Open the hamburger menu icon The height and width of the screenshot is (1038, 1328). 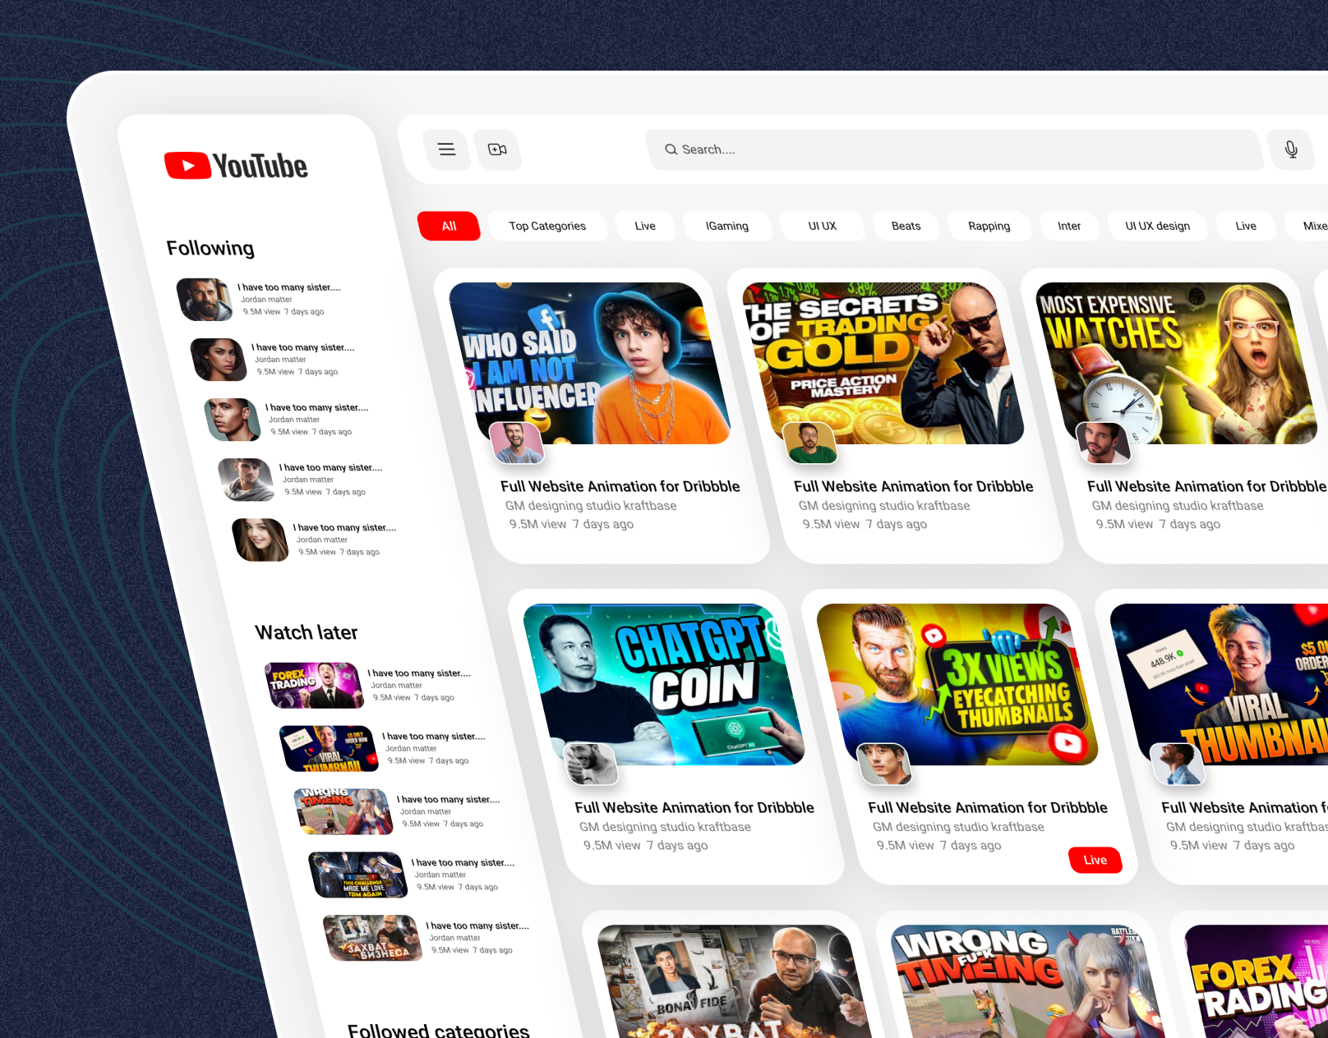click(447, 149)
